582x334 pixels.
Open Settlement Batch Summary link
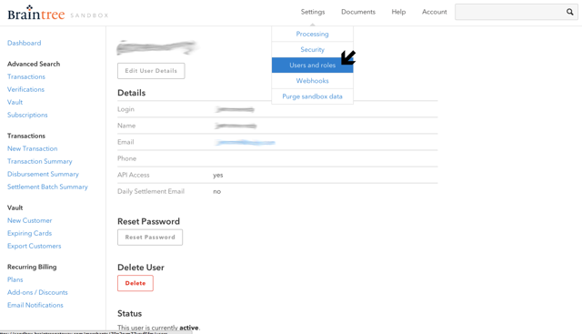point(47,187)
